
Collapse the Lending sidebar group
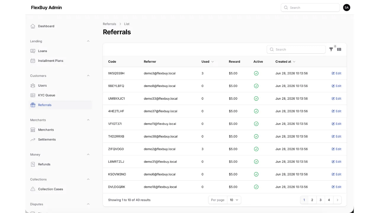click(x=88, y=41)
